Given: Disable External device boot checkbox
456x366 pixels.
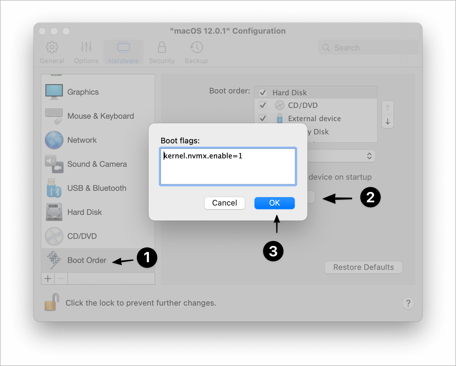Looking at the screenshot, I should [x=263, y=118].
